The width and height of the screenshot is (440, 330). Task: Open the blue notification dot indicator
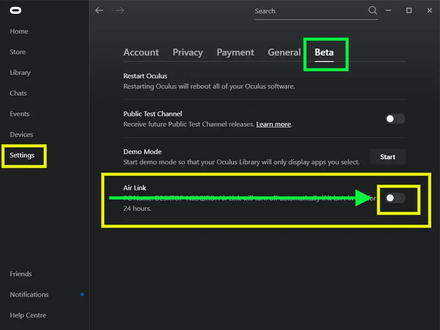pyautogui.click(x=82, y=294)
